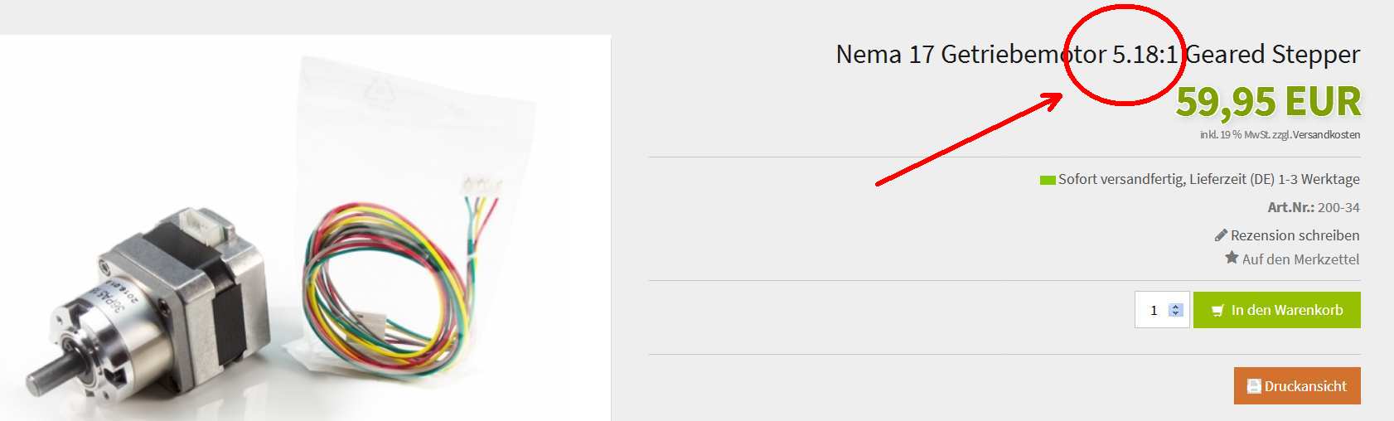1394x421 pixels.
Task: Add the item via In den Warenkorb
Action: pyautogui.click(x=1277, y=310)
